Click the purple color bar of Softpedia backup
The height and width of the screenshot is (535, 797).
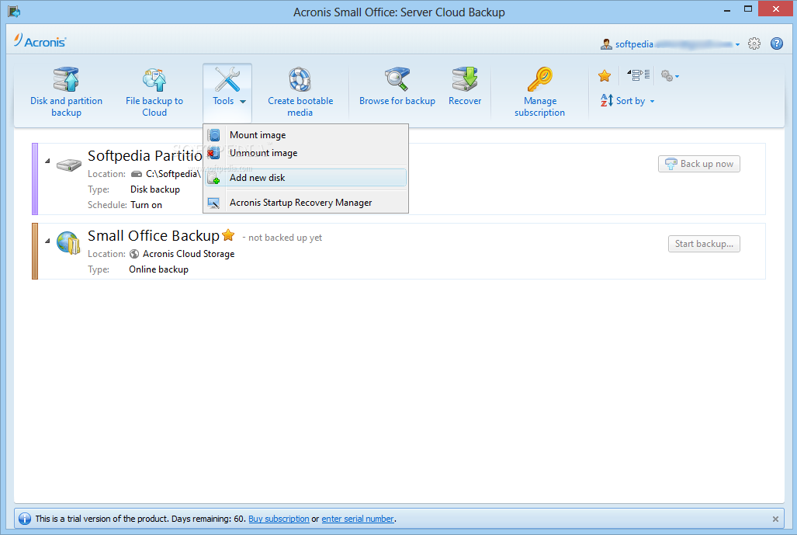coord(35,179)
